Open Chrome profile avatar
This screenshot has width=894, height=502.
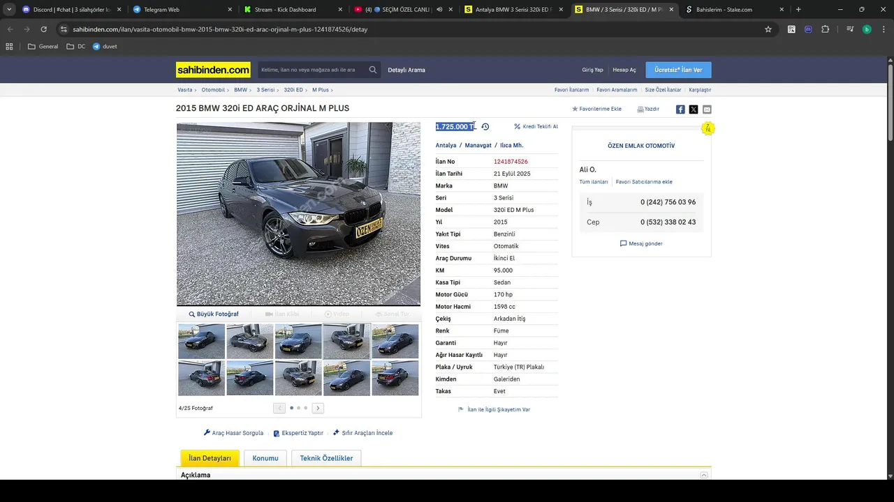pos(867,29)
